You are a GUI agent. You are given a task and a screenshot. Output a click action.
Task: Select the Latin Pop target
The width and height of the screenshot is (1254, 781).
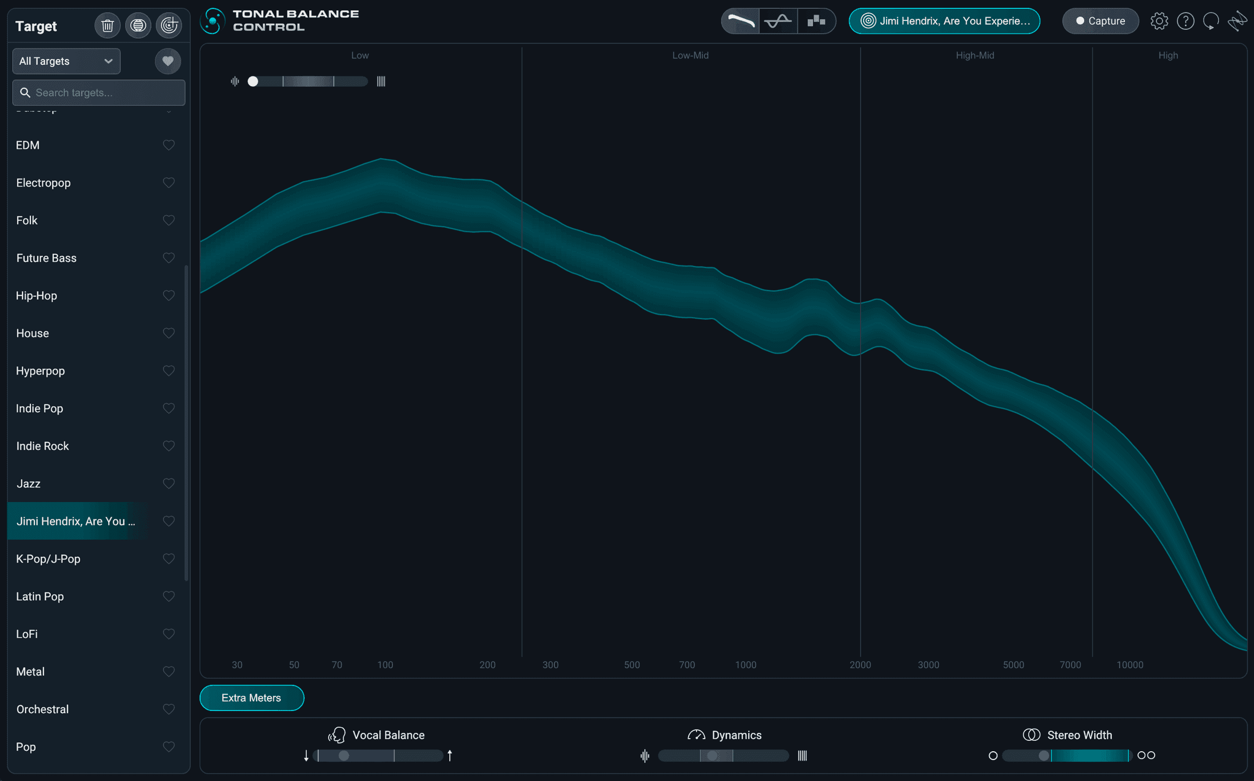[x=96, y=597]
